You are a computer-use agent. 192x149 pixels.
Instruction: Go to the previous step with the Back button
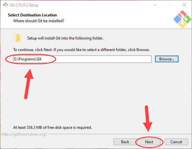pos(125,142)
